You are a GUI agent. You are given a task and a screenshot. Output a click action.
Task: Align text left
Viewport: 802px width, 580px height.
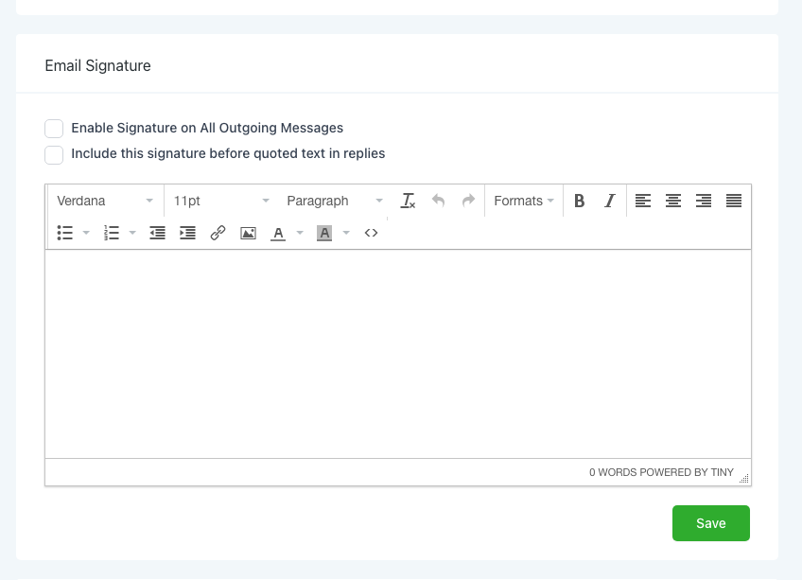[643, 201]
